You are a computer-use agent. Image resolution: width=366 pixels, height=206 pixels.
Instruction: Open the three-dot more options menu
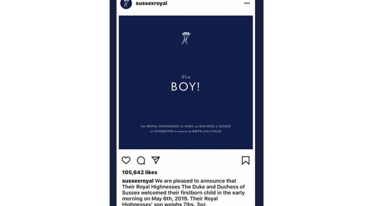click(x=247, y=3)
